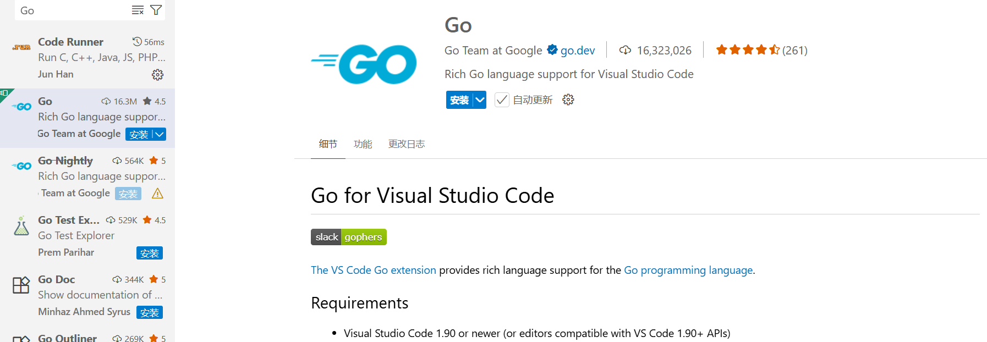
Task: Switch to the 细节 tab
Action: click(x=328, y=144)
